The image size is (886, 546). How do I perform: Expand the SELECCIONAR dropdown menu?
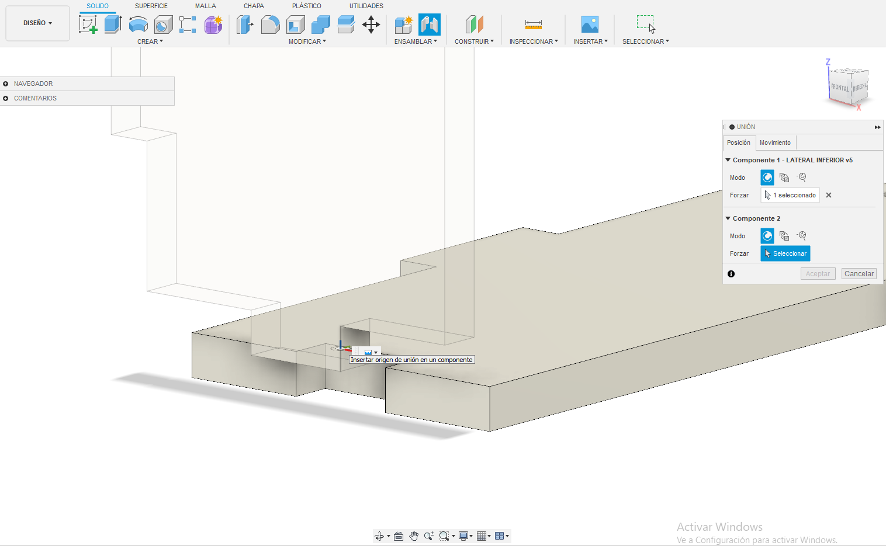click(x=646, y=41)
